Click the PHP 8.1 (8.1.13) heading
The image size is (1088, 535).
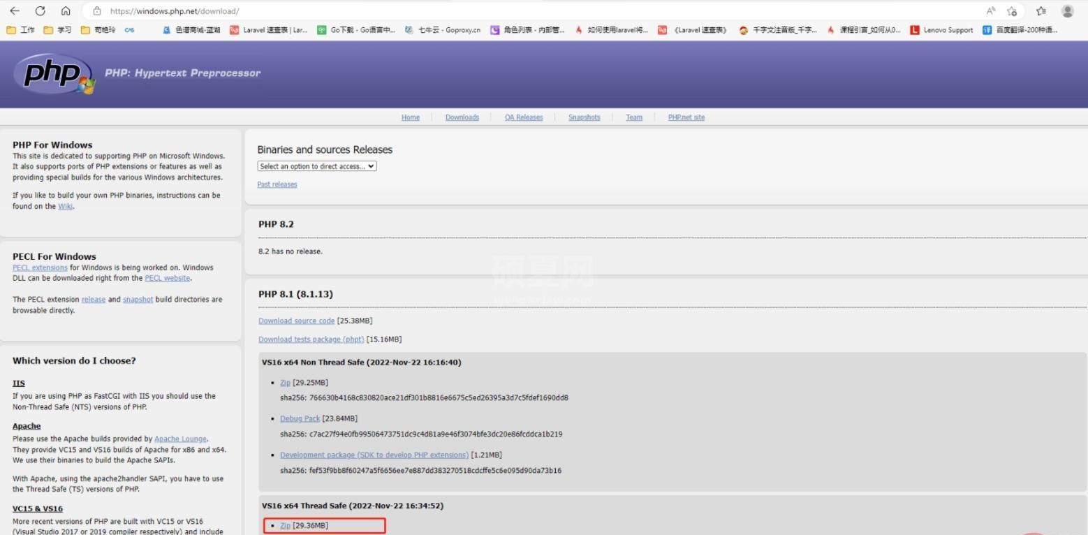[x=295, y=294]
